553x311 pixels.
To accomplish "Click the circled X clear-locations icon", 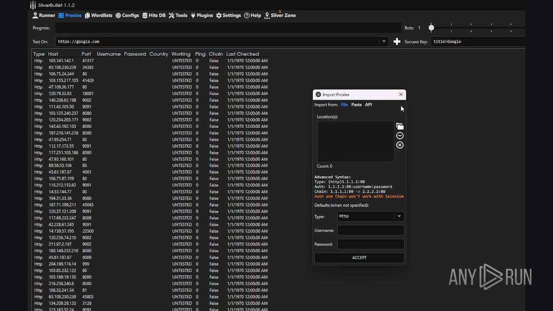I will tap(400, 145).
